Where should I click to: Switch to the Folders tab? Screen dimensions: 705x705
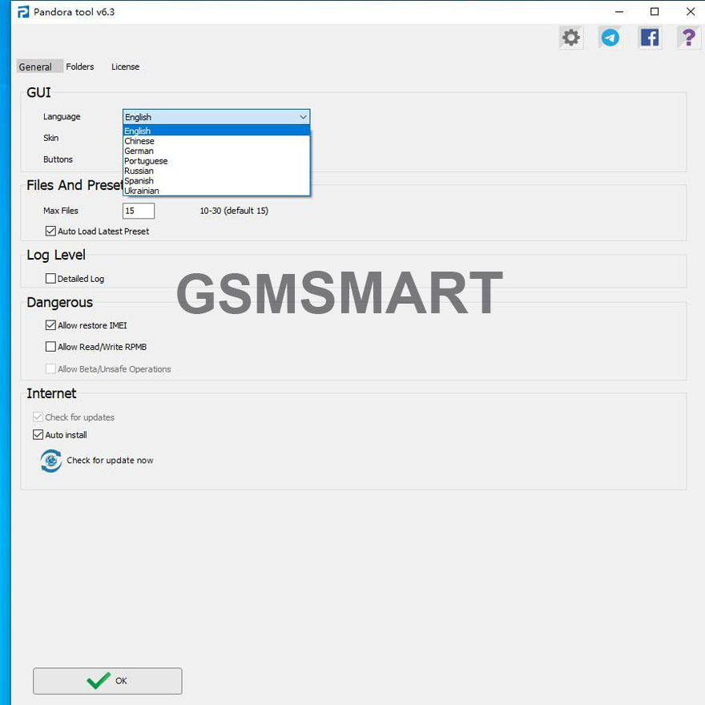pyautogui.click(x=80, y=66)
